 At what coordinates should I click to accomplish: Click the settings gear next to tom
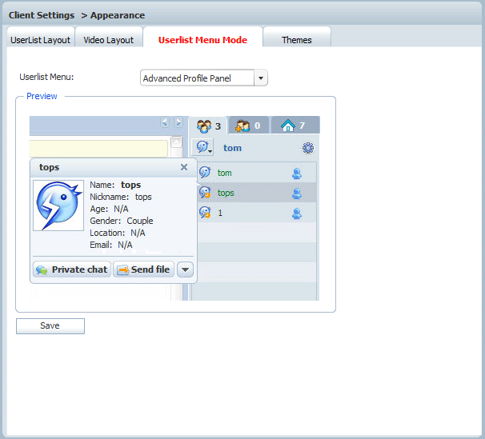308,148
